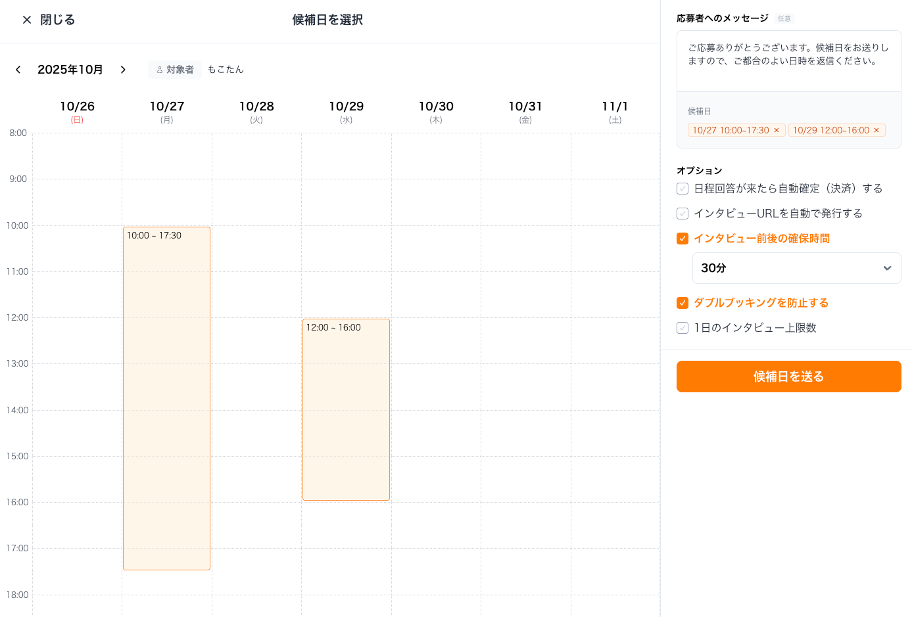Click the person icon in 対象者 badge
The width and height of the screenshot is (912, 617).
click(159, 70)
